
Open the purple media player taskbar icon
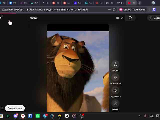coord(74,116)
